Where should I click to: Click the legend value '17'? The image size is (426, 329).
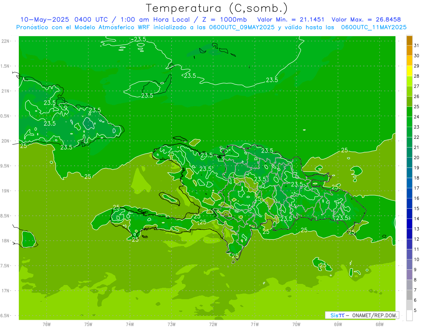tap(417, 188)
